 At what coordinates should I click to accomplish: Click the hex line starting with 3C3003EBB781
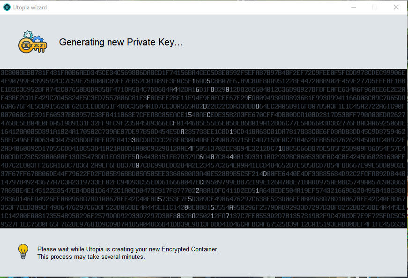(204, 73)
